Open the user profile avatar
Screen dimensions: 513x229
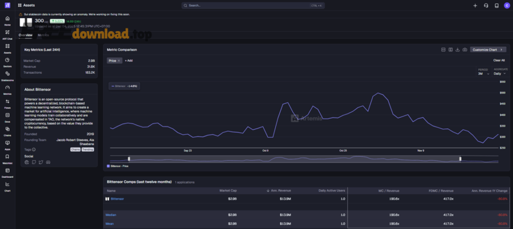click(x=507, y=6)
